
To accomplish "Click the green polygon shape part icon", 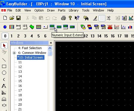I will tap(32, 27).
